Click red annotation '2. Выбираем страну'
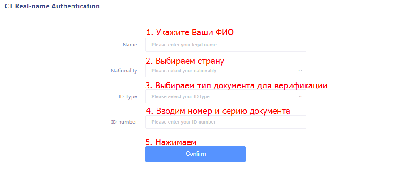The height and width of the screenshot is (196, 417). (185, 61)
